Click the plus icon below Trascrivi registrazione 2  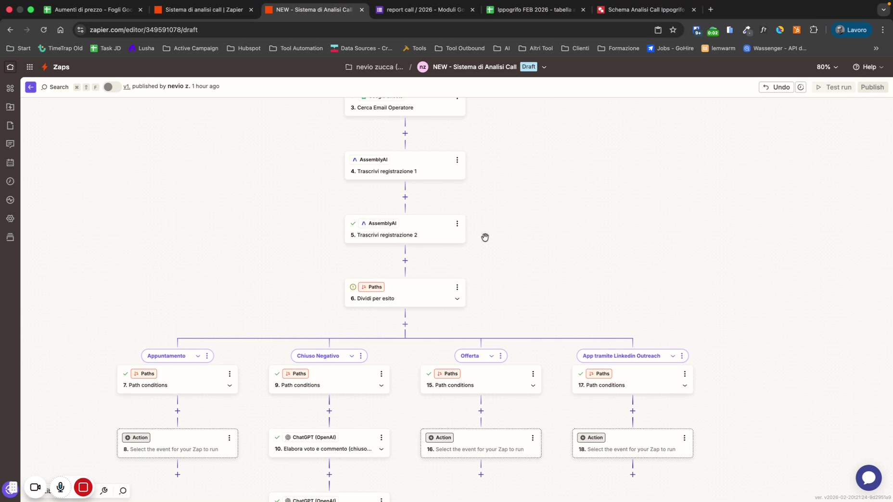point(405,261)
